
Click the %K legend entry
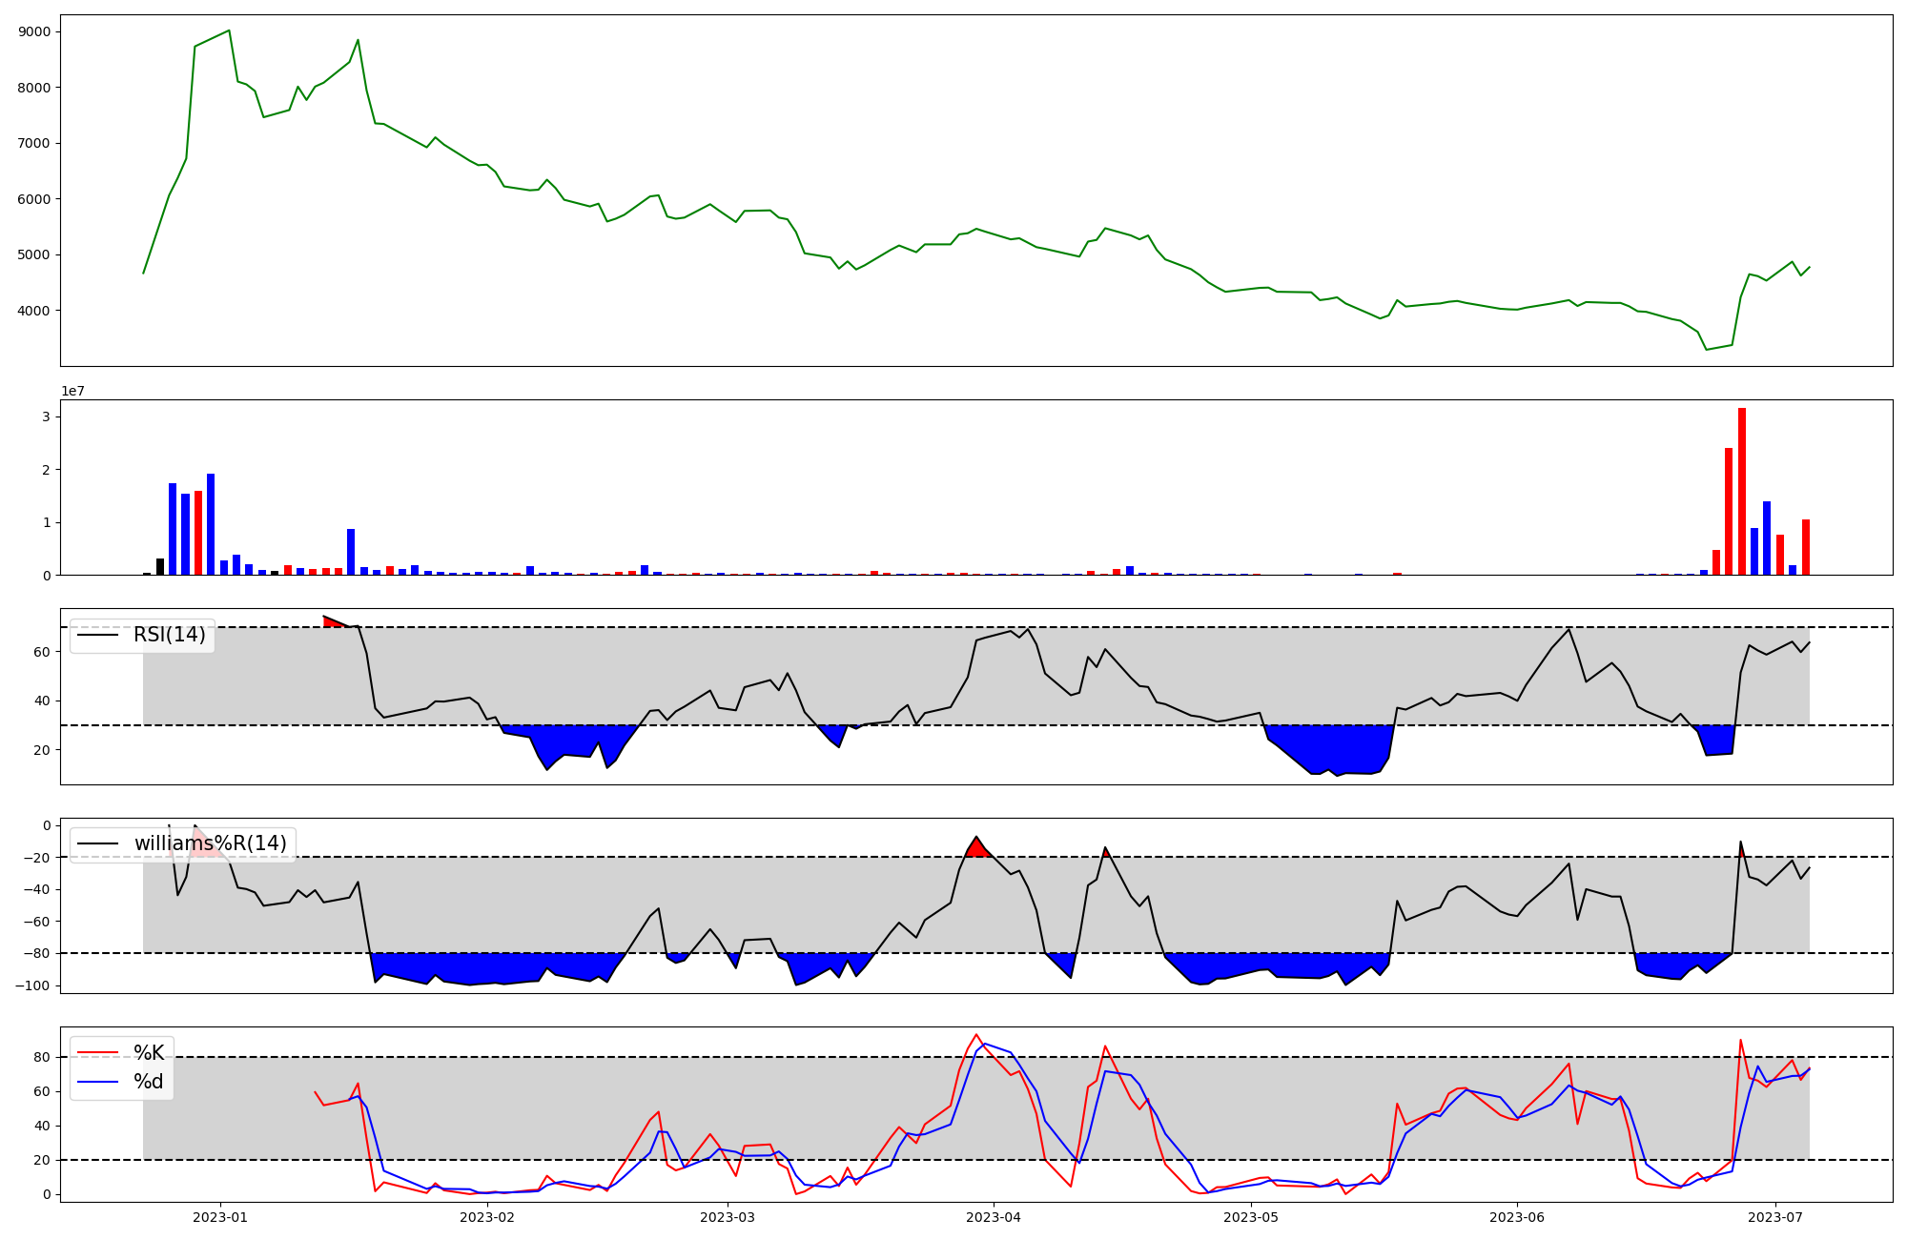pyautogui.click(x=149, y=1053)
